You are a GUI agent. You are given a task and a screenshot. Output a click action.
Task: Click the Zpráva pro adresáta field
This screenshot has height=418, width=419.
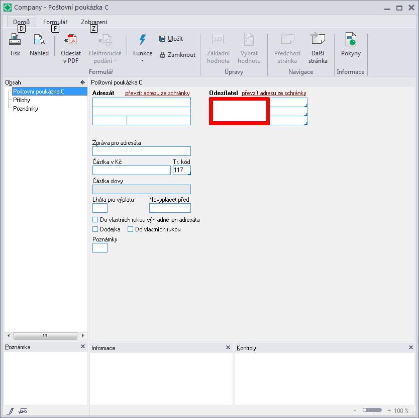pos(142,151)
